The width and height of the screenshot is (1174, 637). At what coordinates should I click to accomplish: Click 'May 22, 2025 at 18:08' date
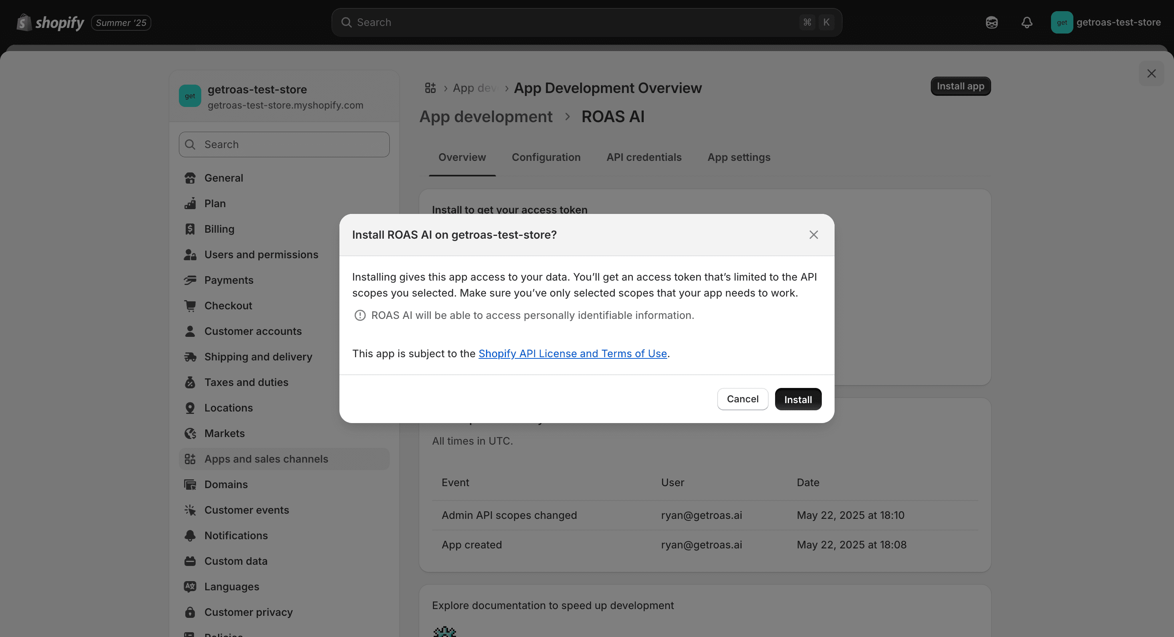click(851, 544)
